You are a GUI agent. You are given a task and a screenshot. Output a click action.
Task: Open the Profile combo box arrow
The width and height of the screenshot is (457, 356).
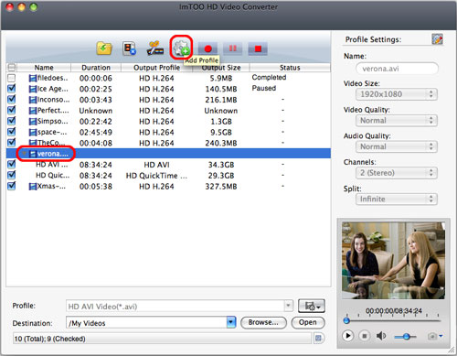pos(288,306)
